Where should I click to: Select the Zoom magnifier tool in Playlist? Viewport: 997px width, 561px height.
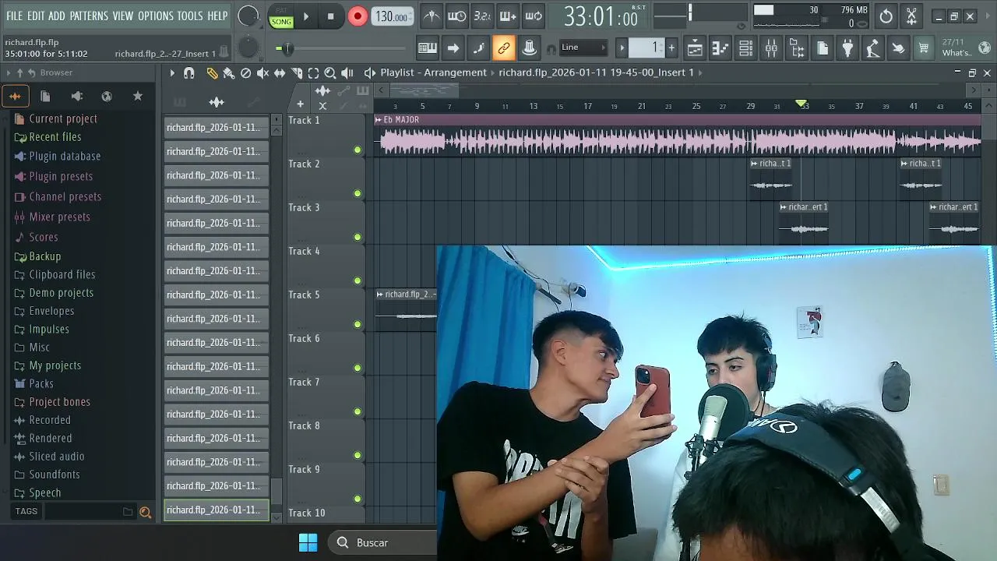pos(330,72)
